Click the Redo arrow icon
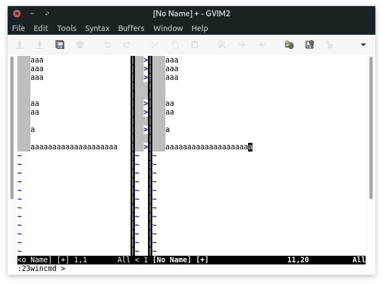383x284 pixels. (x=127, y=45)
